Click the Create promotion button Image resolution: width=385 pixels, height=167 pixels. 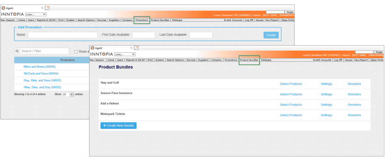[x=271, y=35]
